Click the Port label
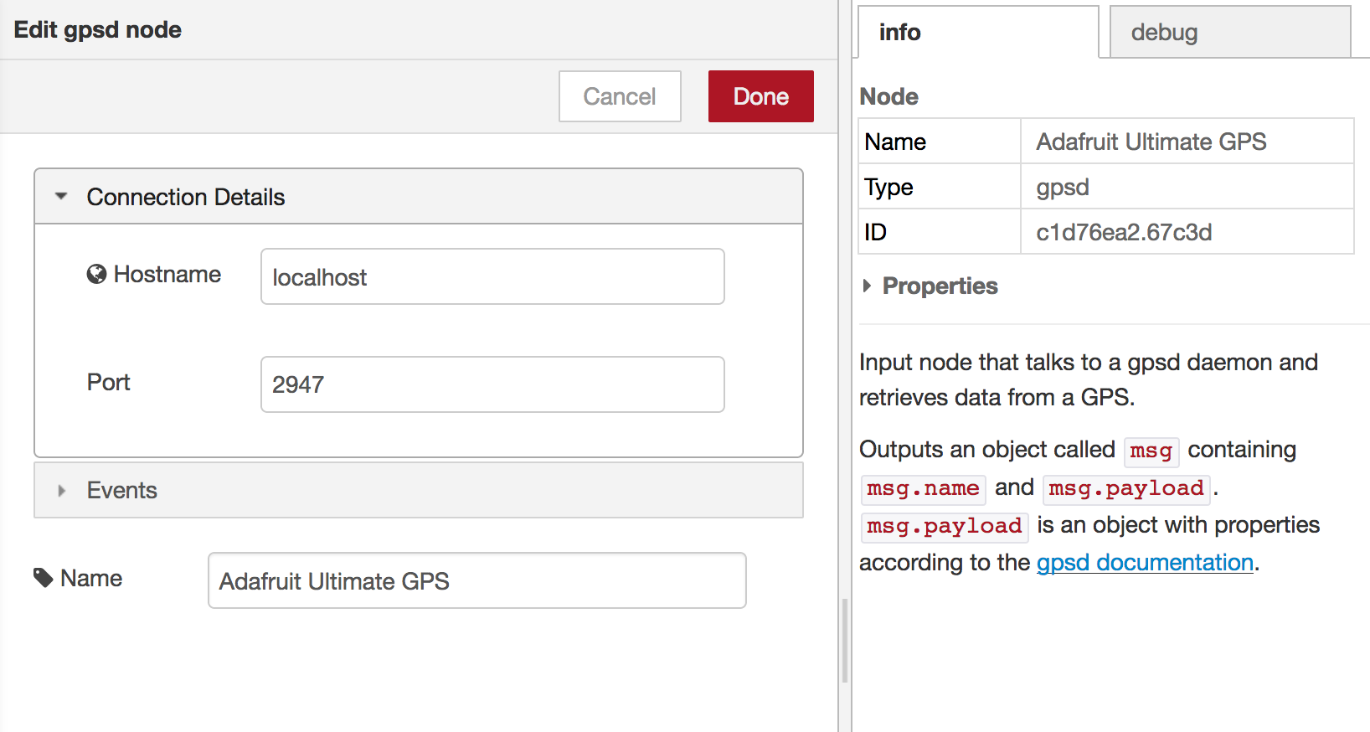Viewport: 1370px width, 732px height. [x=109, y=382]
